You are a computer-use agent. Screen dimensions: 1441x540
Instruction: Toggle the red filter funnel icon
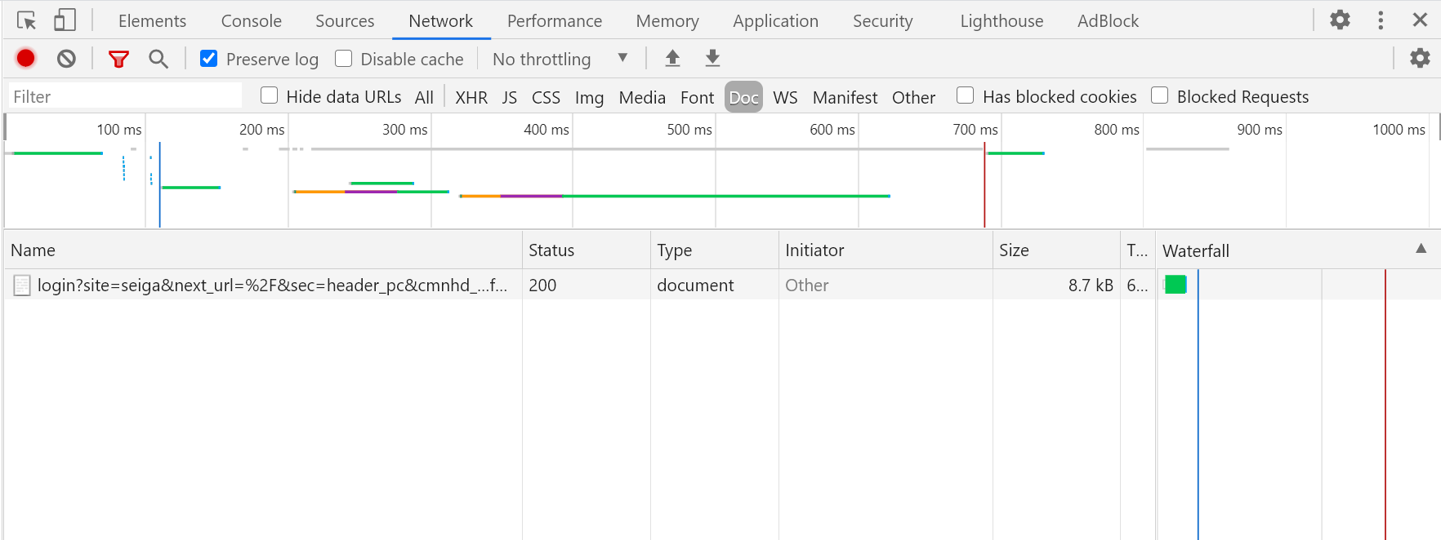coord(118,59)
